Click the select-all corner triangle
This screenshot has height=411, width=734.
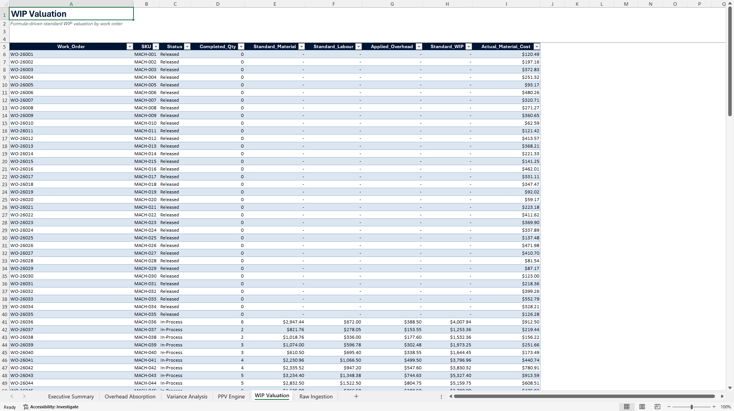point(5,4)
